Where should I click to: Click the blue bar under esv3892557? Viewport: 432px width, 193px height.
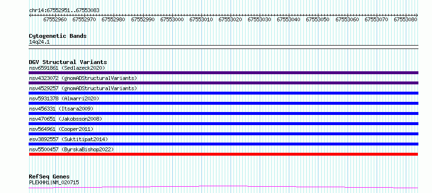(x=223, y=144)
